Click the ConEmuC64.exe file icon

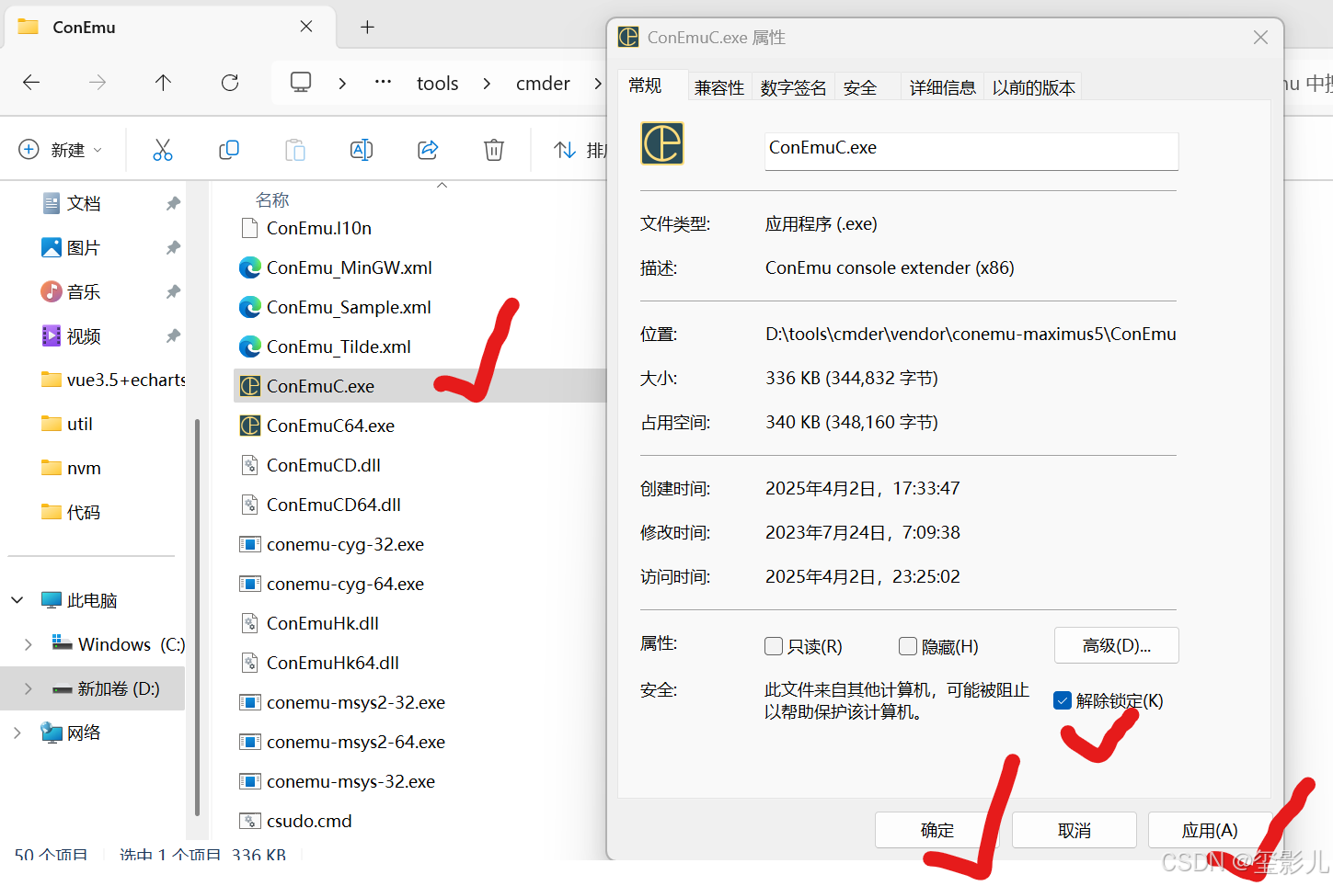pyautogui.click(x=250, y=426)
